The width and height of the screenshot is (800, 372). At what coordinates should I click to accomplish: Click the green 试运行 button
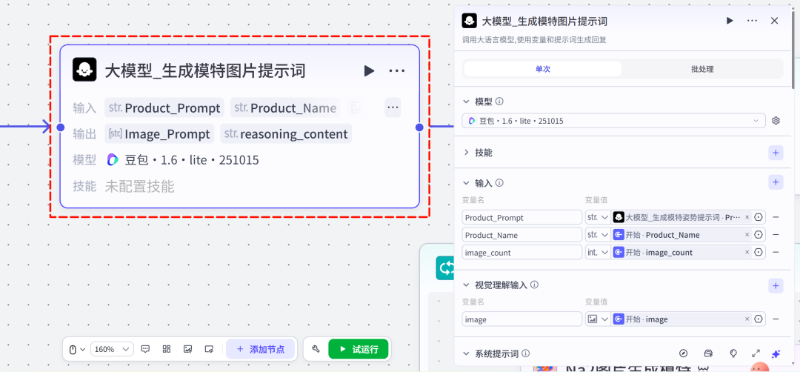[359, 349]
